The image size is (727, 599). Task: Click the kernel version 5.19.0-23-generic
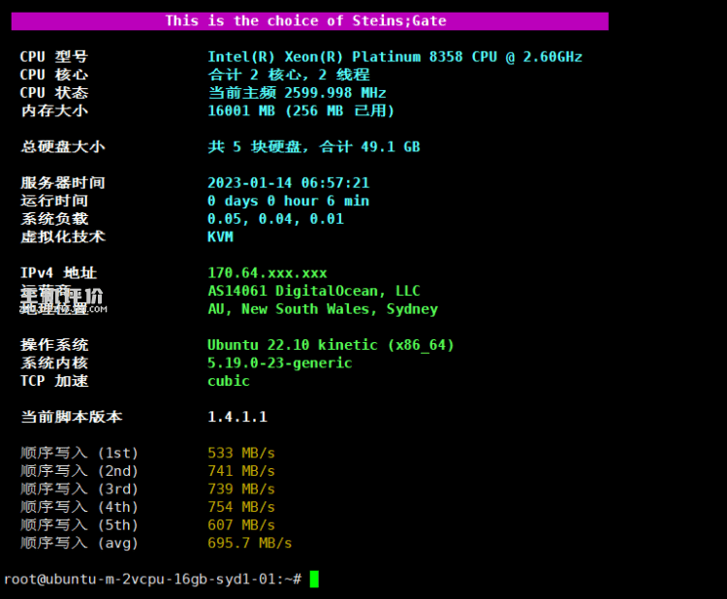point(279,363)
